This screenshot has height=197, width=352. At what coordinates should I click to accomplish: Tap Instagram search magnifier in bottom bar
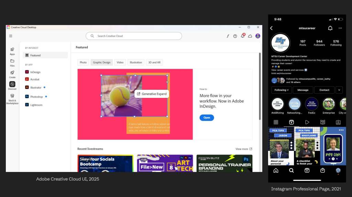tap(291, 170)
